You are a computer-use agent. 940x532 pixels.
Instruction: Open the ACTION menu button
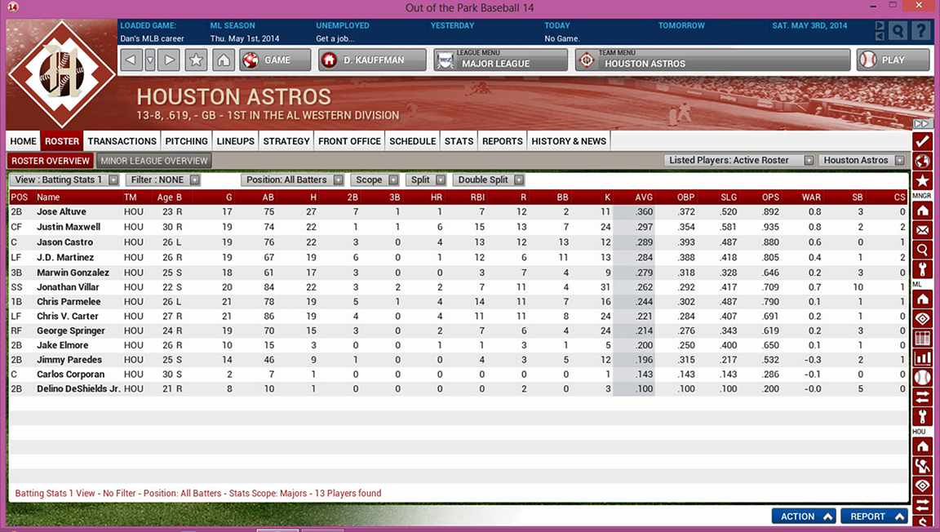804,516
